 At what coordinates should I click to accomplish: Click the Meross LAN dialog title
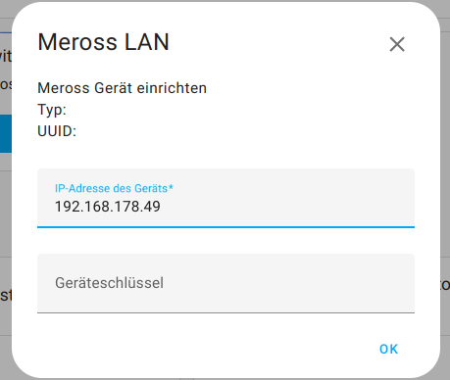103,42
